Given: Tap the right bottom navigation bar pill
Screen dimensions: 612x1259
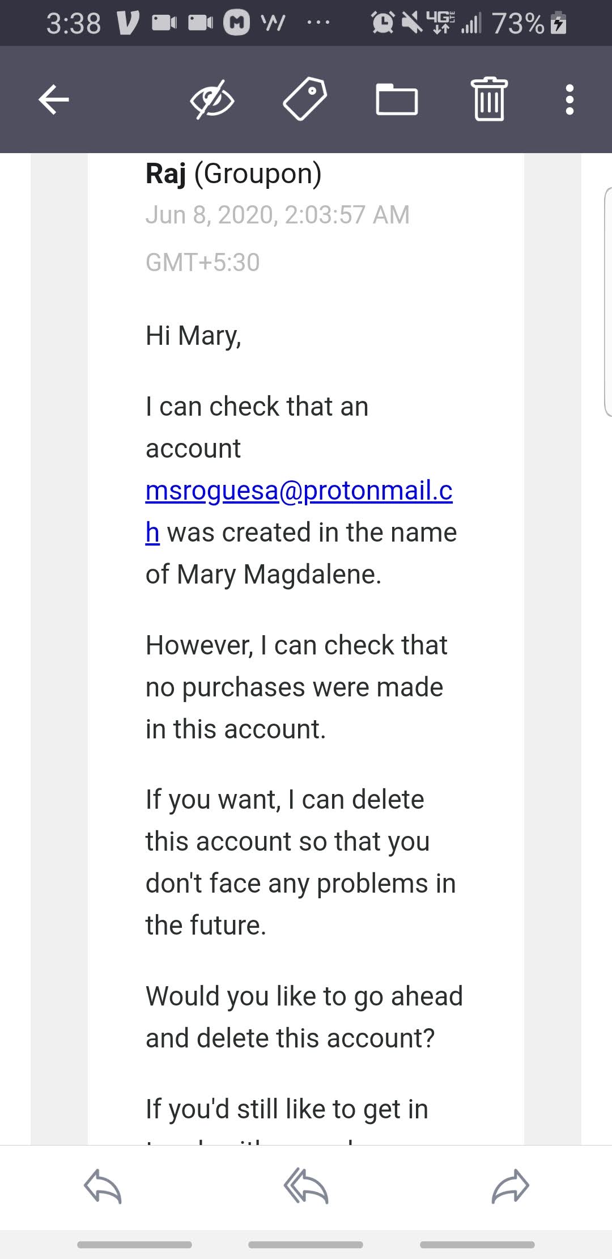Looking at the screenshot, I should (x=477, y=1245).
